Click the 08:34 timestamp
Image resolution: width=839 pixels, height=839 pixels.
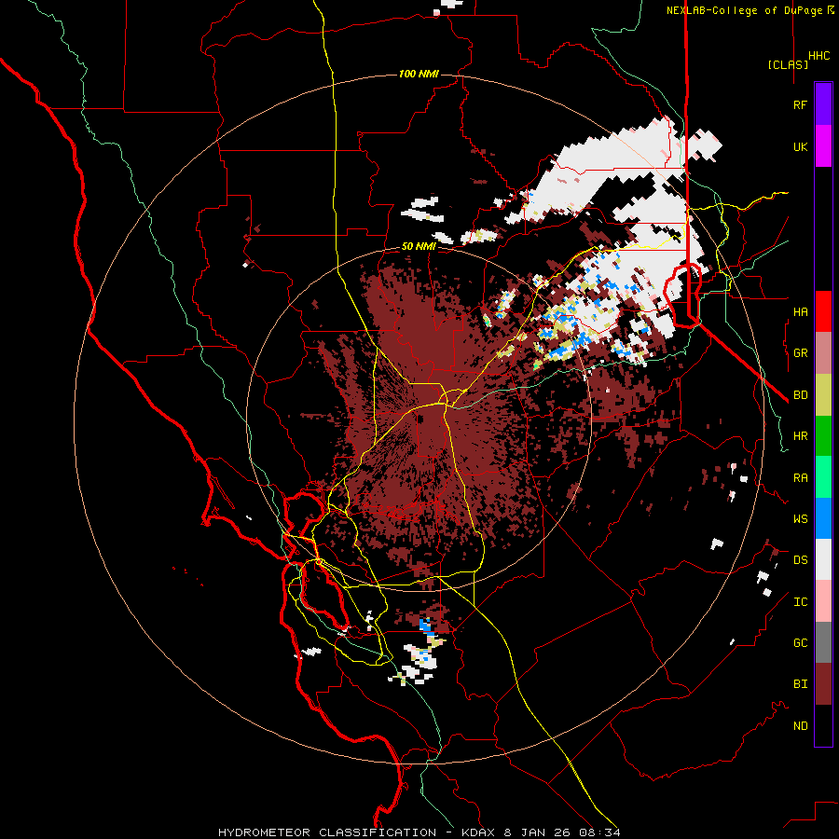598,832
